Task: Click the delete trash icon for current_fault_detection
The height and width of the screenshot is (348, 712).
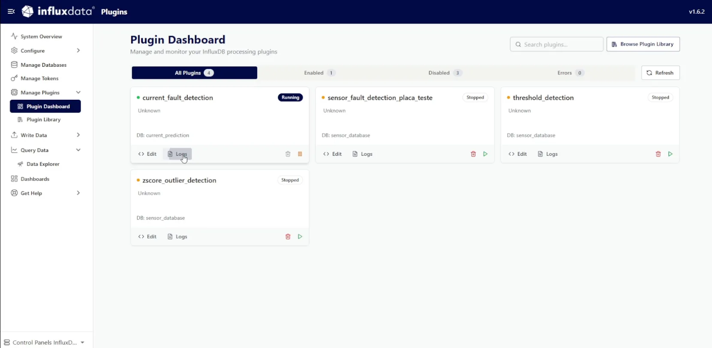Action: click(x=288, y=154)
